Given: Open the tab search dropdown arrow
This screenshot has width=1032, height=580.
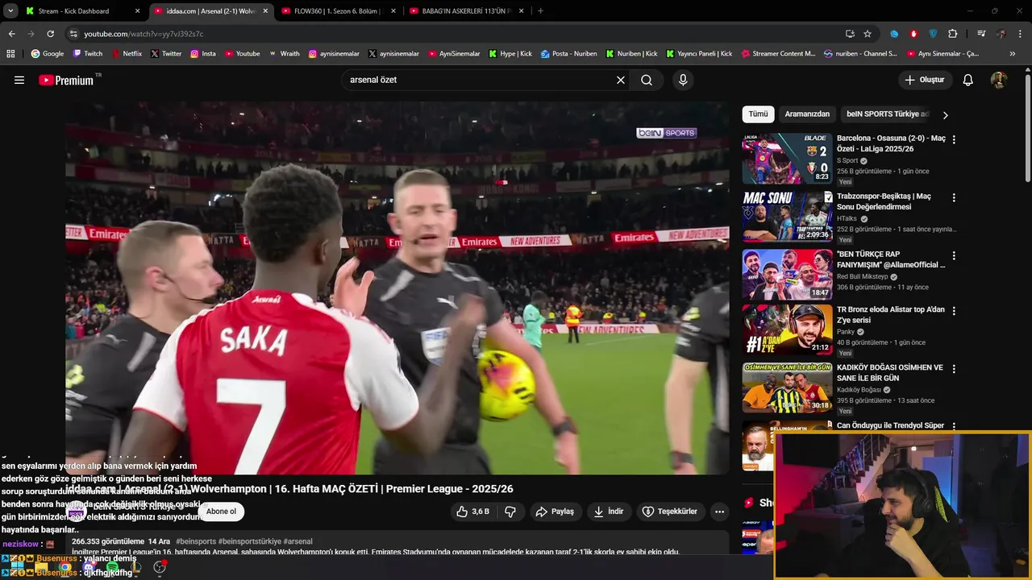Looking at the screenshot, I should (10, 11).
